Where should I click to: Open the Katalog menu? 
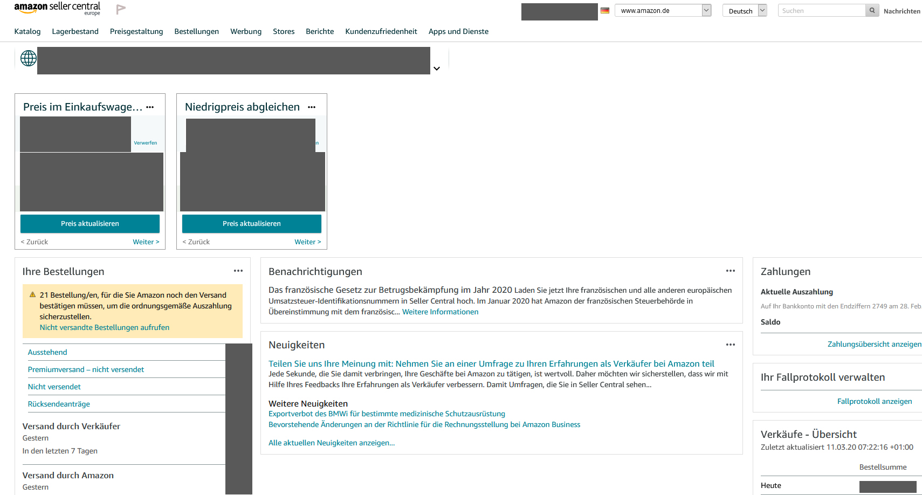click(x=27, y=31)
